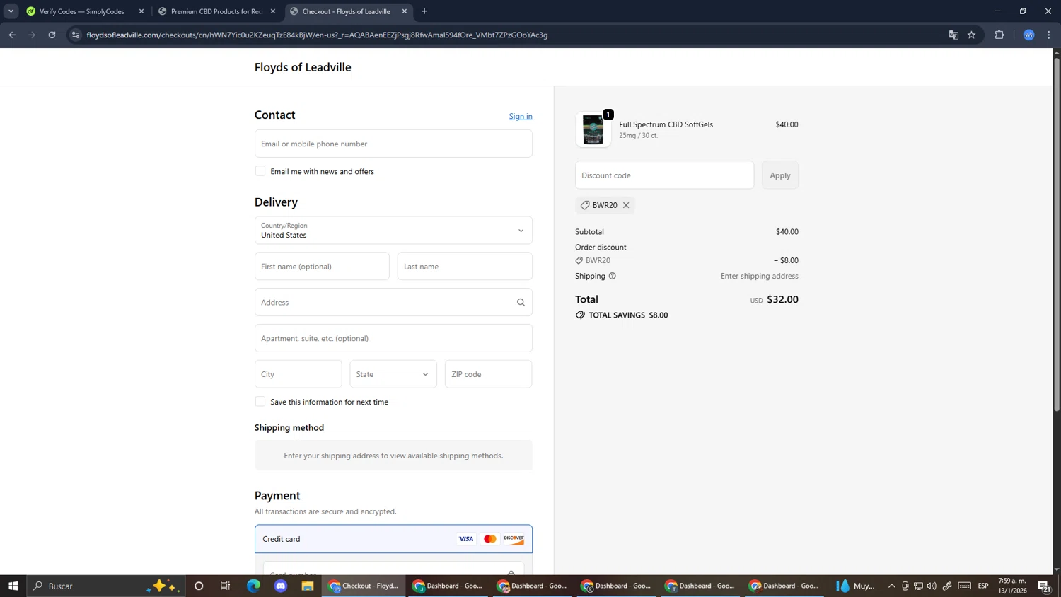
Task: Click the Sign in link
Action: (521, 116)
